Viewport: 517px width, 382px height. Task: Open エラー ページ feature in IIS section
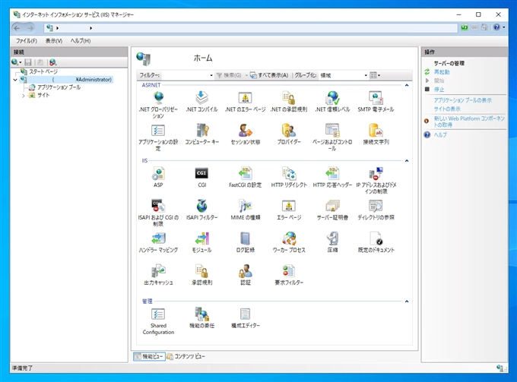289,210
